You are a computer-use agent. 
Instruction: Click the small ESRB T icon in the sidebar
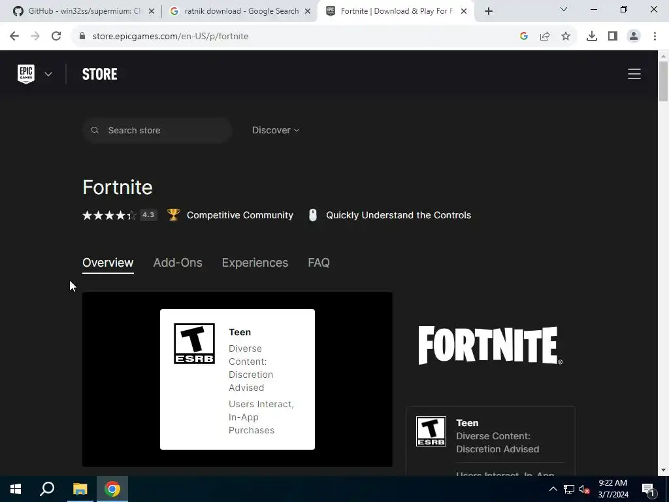pos(431,431)
